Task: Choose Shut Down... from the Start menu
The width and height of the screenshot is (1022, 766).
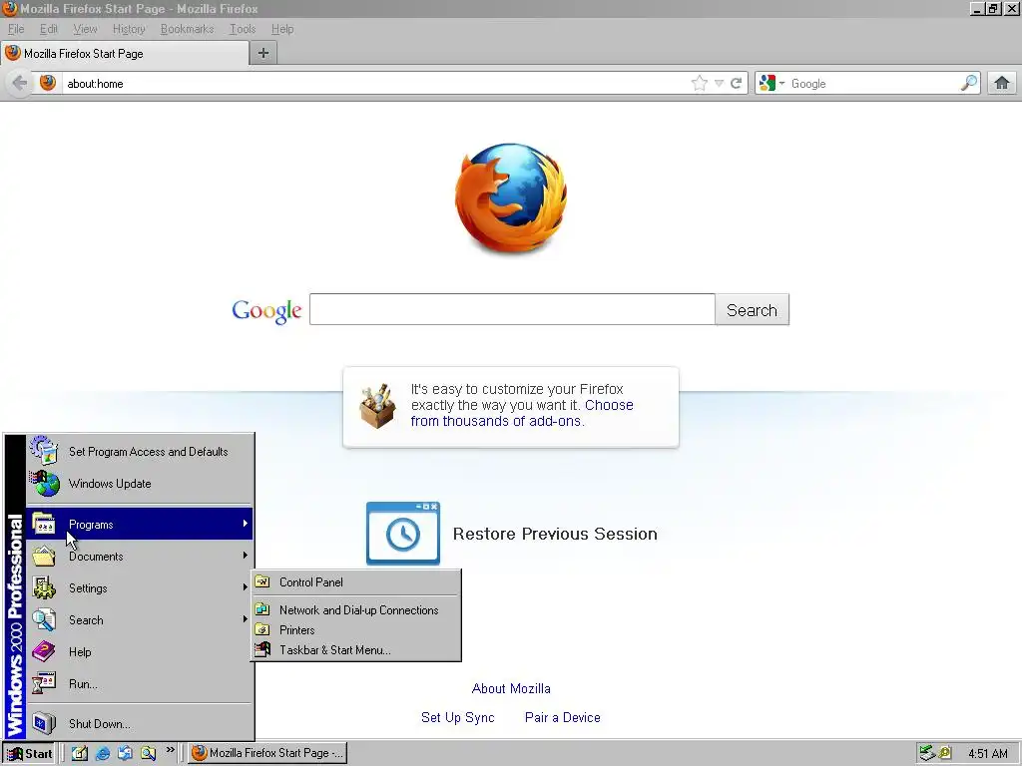Action: [140, 724]
